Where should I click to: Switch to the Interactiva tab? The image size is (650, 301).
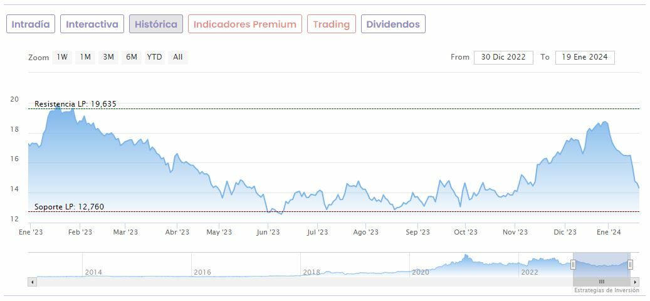(92, 24)
